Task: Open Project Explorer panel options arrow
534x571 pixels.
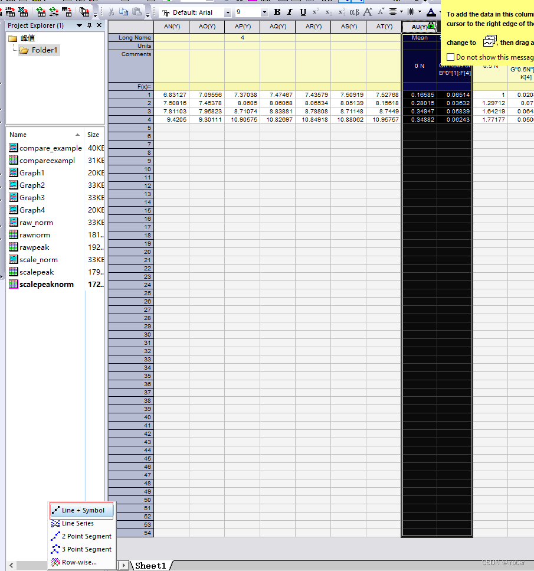Action: coord(79,25)
